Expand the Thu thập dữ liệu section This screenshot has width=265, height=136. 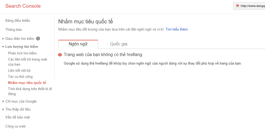pos(3,109)
